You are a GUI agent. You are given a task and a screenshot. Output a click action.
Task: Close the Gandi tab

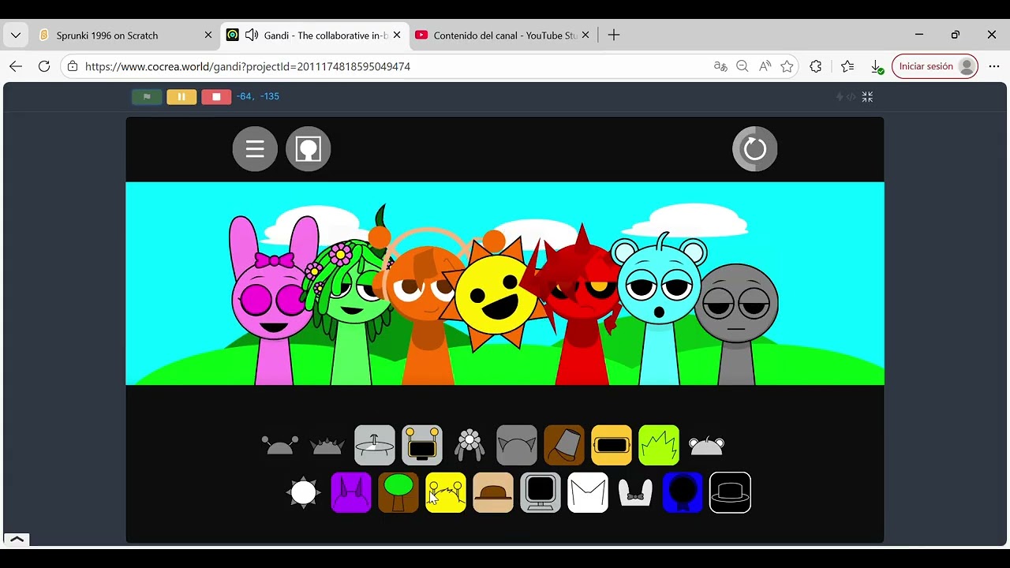(397, 35)
